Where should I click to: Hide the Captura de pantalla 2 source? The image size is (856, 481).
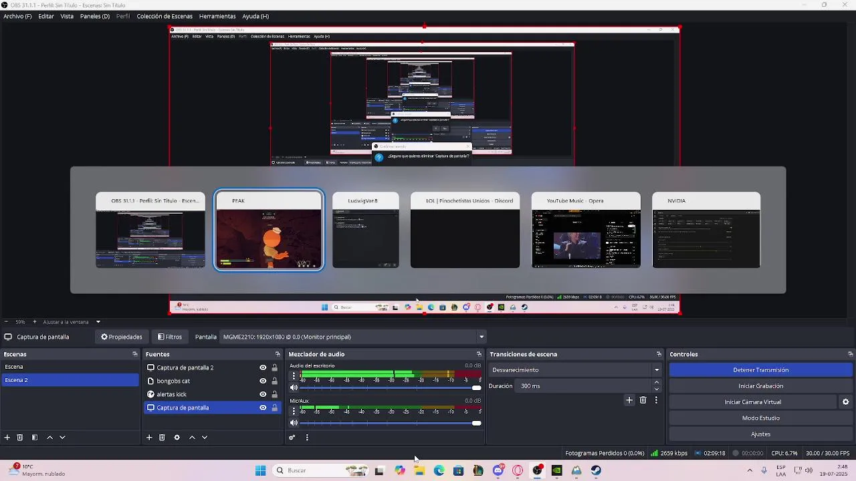tap(263, 367)
